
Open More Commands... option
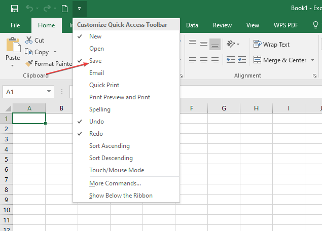[115, 183]
